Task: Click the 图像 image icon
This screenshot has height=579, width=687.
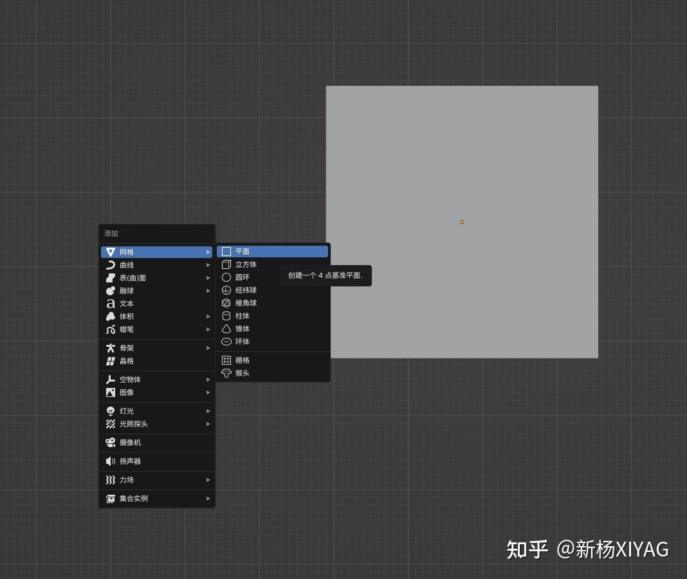Action: tap(111, 392)
